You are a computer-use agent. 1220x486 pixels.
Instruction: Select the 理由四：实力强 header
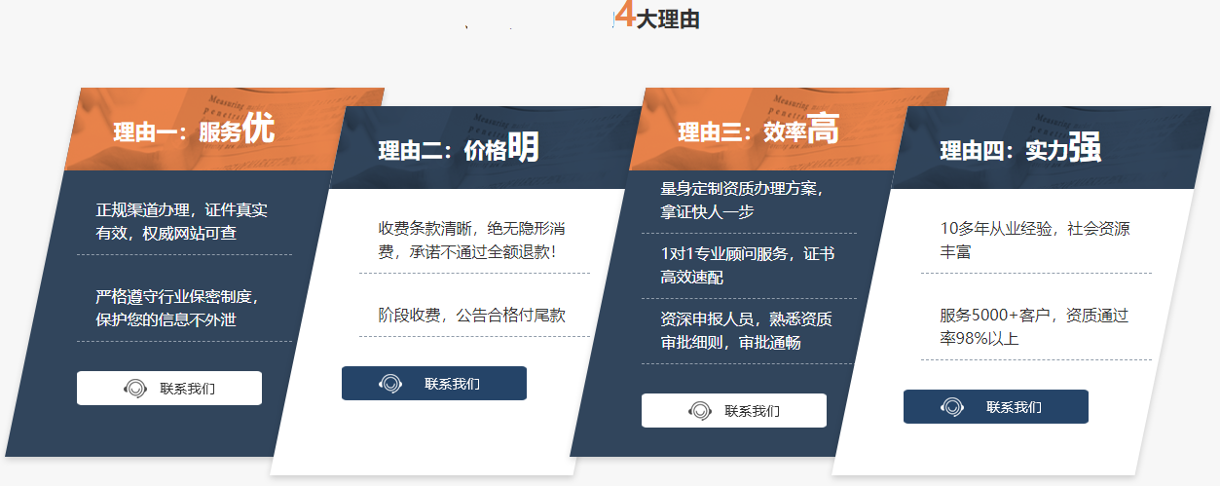1019,149
